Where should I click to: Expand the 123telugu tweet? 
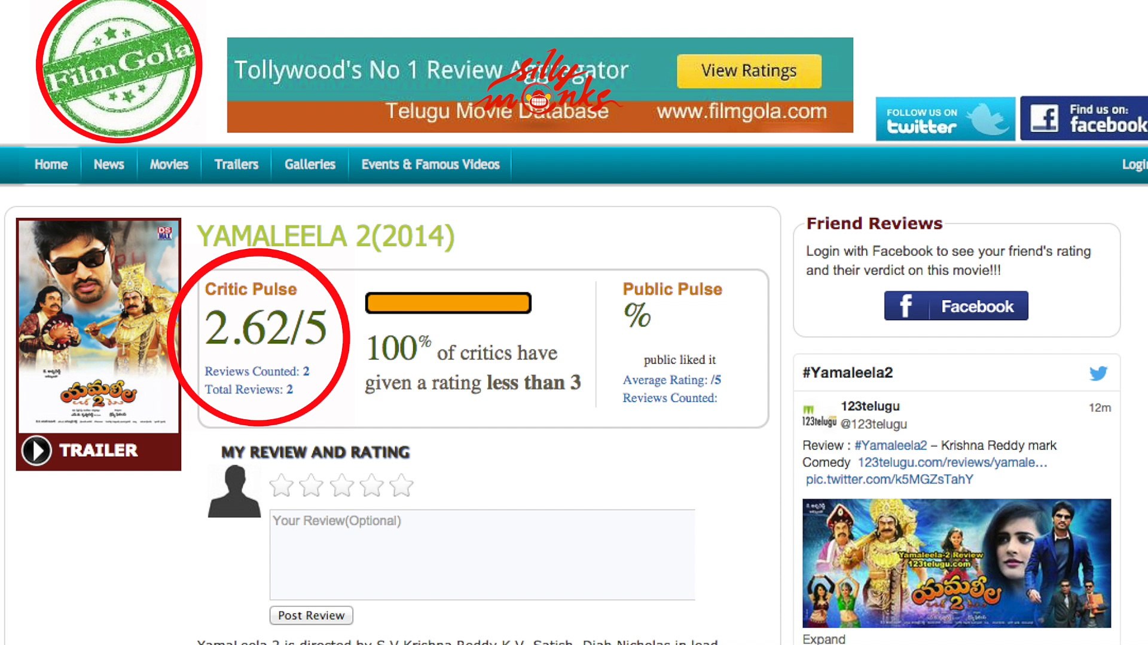(823, 638)
